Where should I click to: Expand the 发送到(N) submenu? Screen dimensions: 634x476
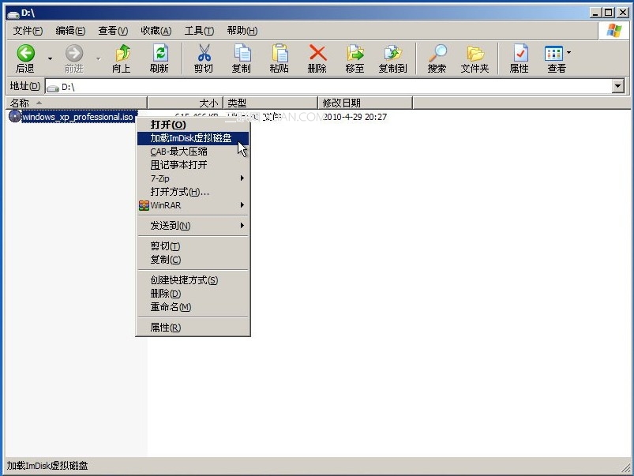242,225
